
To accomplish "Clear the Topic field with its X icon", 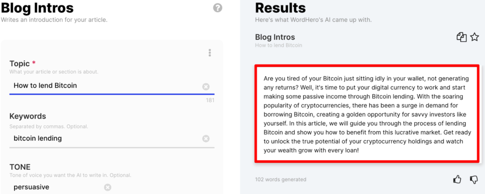I will tap(206, 87).
